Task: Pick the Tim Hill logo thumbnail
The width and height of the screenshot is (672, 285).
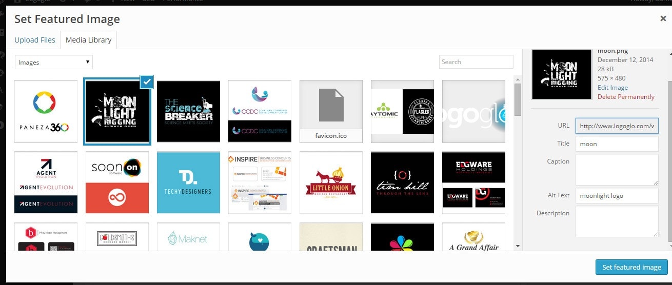Action: [402, 182]
